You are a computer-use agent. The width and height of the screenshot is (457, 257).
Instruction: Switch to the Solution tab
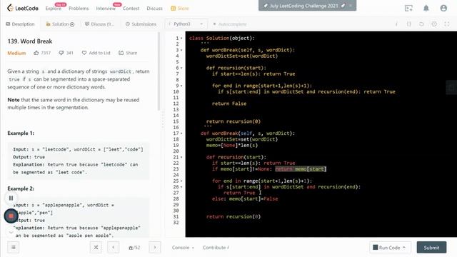(60, 24)
